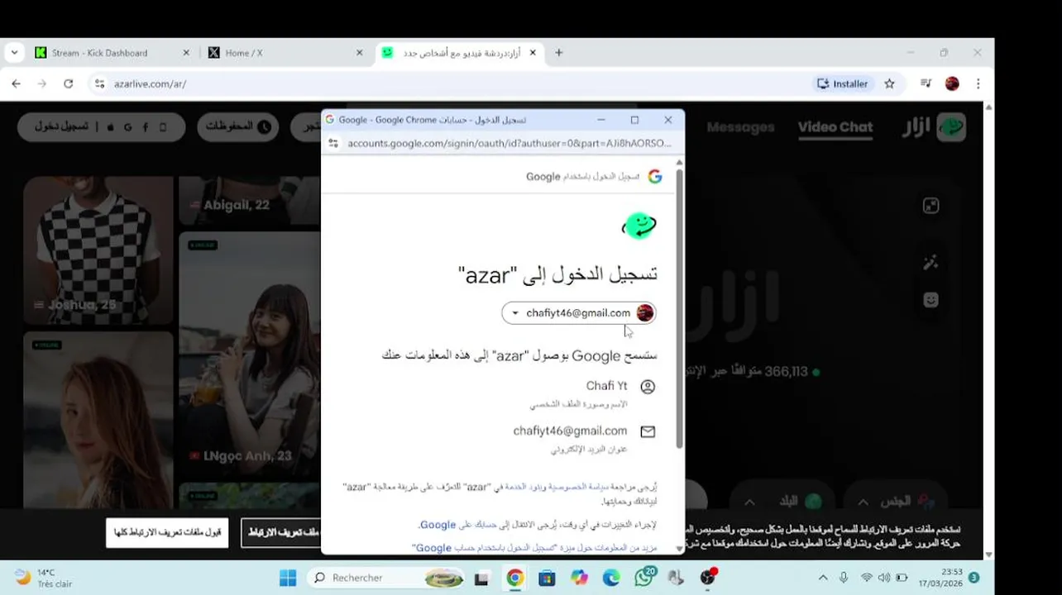
Task: Select the Video Chat tab
Action: pos(835,127)
